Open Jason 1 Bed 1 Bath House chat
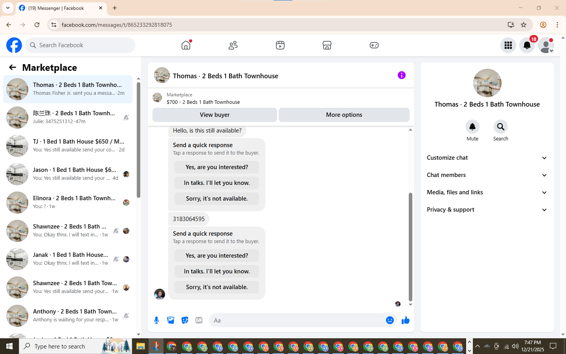This screenshot has height=354, width=566. tap(68, 174)
